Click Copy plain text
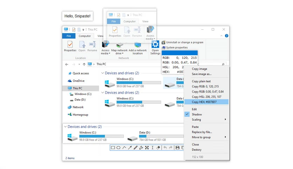Viewport: 293px width, 169px height. coord(201,81)
